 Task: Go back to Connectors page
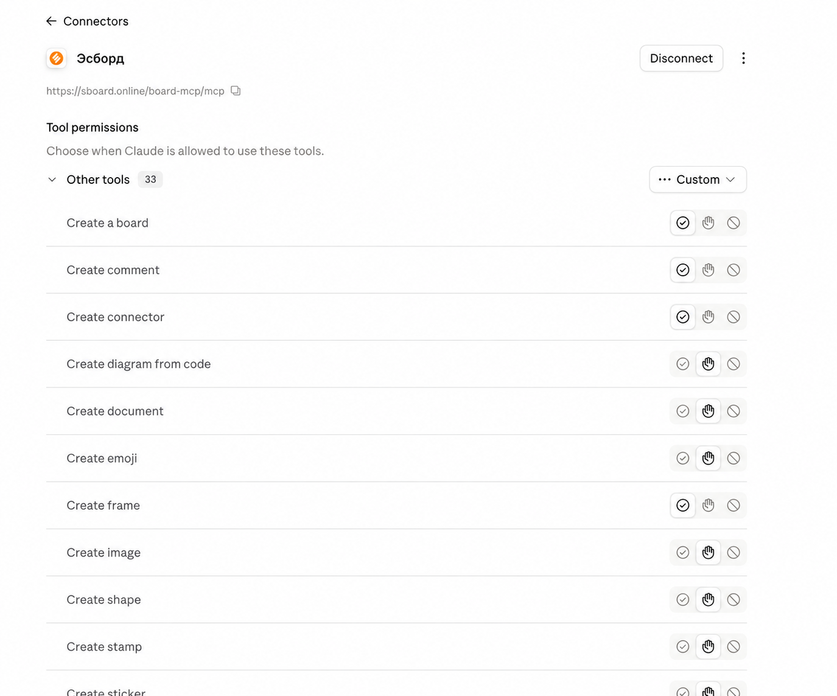(x=88, y=21)
